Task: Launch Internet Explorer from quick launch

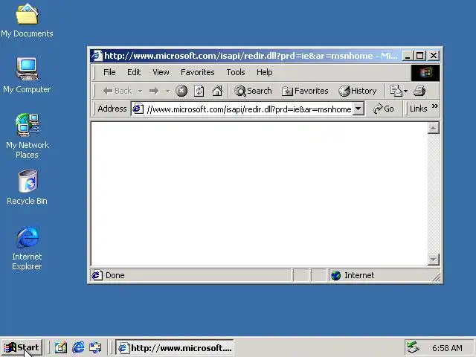Action: click(x=78, y=347)
